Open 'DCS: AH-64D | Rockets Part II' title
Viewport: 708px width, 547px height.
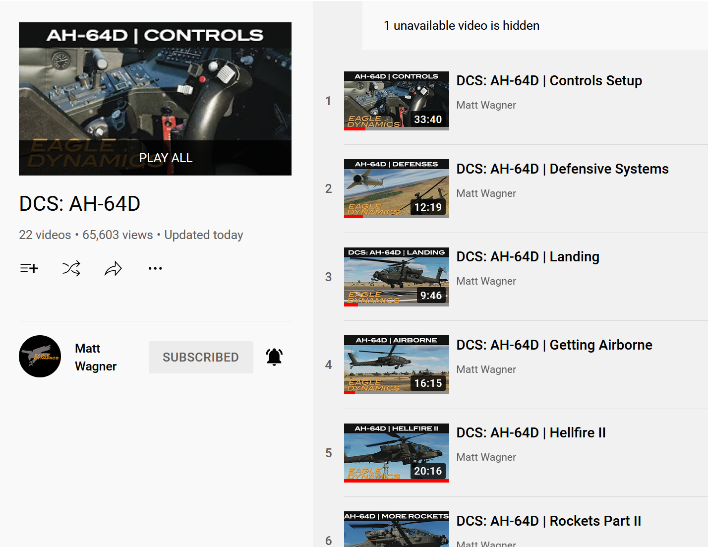(548, 521)
